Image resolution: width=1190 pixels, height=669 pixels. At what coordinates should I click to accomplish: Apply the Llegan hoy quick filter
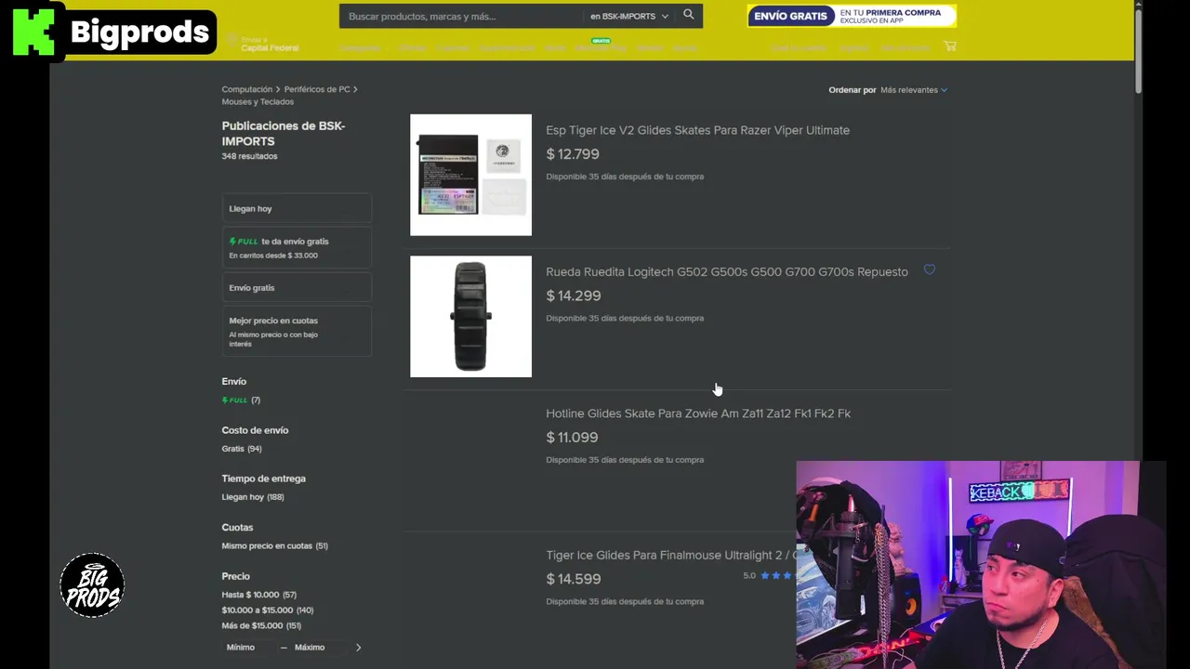297,209
